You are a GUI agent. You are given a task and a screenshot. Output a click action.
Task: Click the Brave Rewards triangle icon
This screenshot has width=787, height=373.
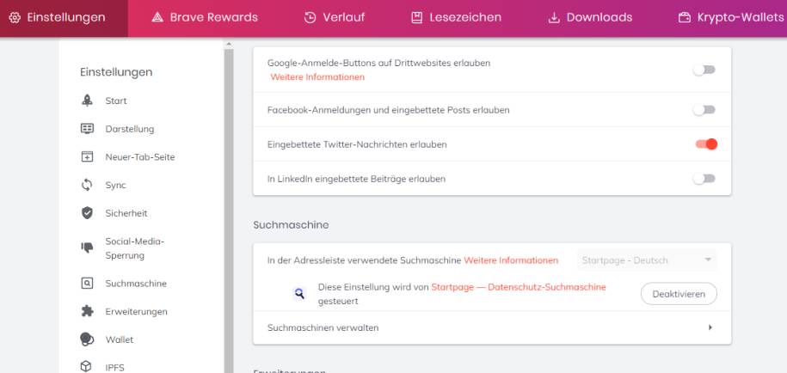click(x=157, y=17)
